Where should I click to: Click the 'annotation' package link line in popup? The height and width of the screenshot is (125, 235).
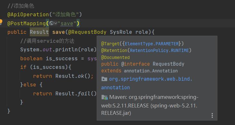tap(116, 87)
